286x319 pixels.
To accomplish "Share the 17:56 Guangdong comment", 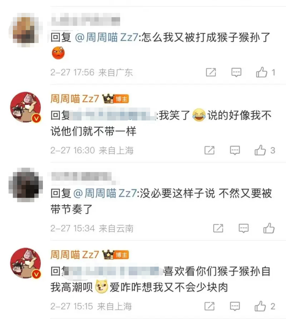I will (211, 72).
